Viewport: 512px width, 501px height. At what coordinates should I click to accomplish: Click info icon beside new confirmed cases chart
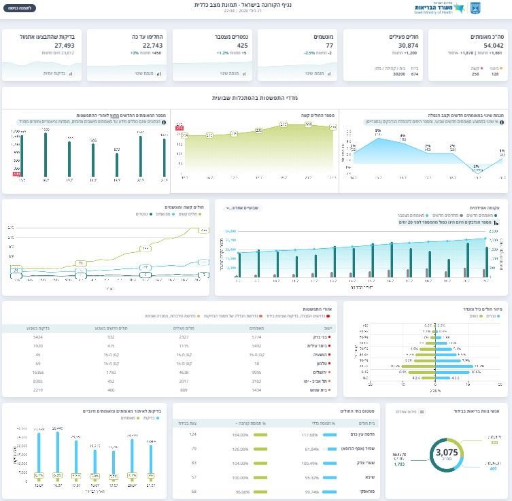[164, 122]
